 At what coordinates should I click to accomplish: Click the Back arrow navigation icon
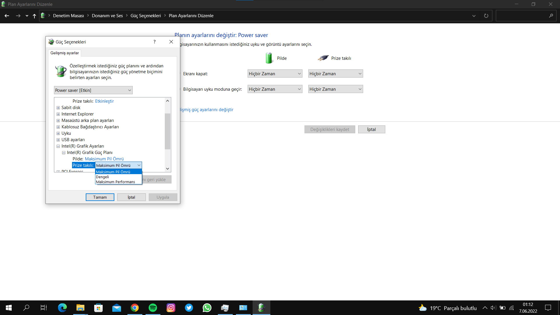7,16
